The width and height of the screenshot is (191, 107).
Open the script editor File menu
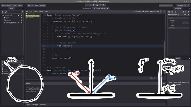pos(27,11)
